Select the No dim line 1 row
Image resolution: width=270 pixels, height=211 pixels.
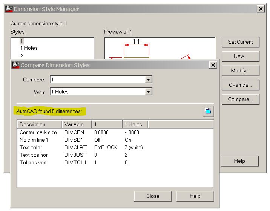click(x=115, y=140)
